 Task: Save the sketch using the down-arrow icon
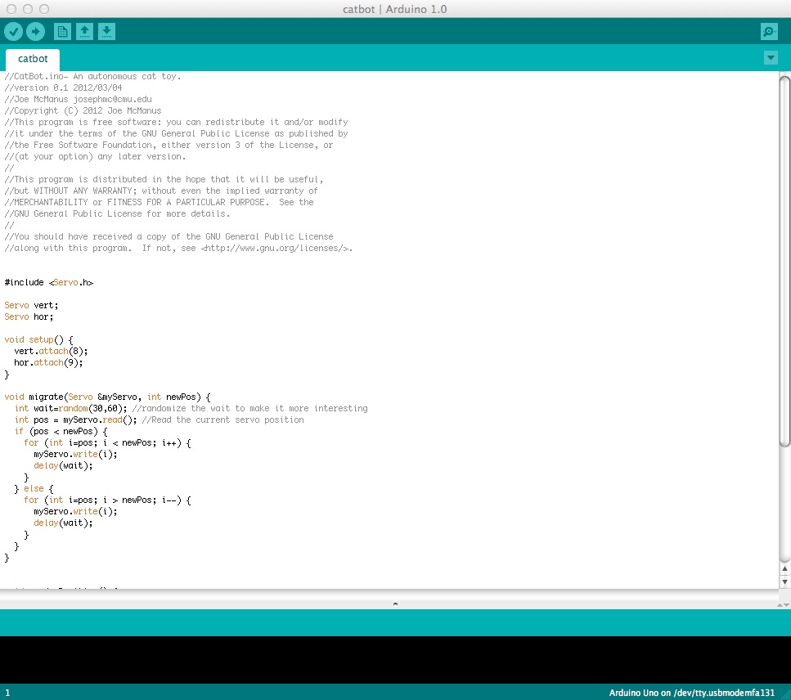pyautogui.click(x=106, y=32)
